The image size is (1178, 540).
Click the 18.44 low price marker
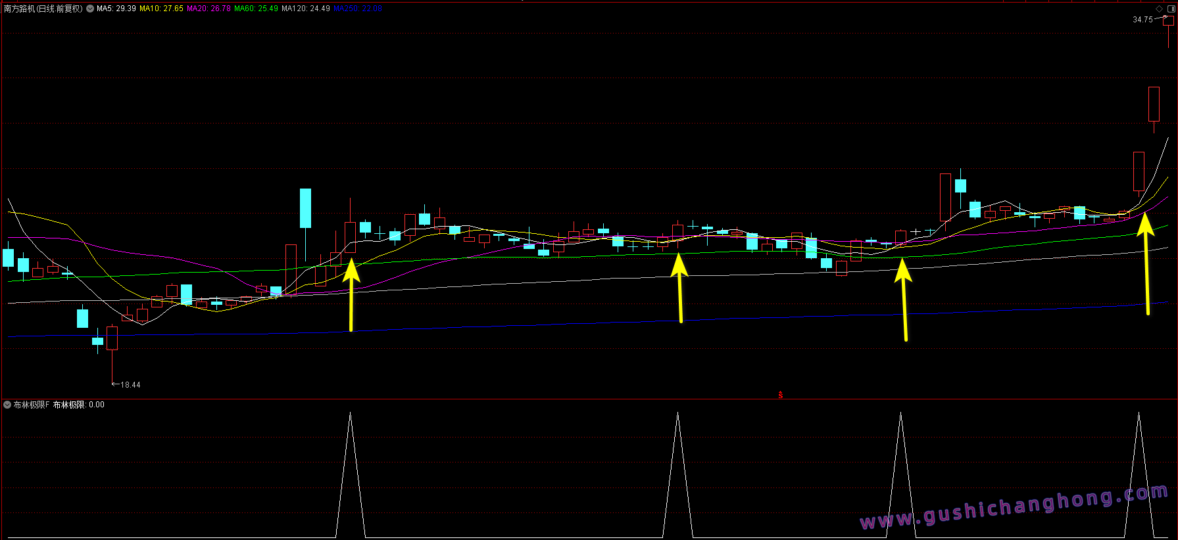[130, 385]
